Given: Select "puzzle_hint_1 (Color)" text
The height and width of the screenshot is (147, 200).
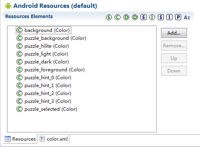Looking at the screenshot, I should (48, 86).
